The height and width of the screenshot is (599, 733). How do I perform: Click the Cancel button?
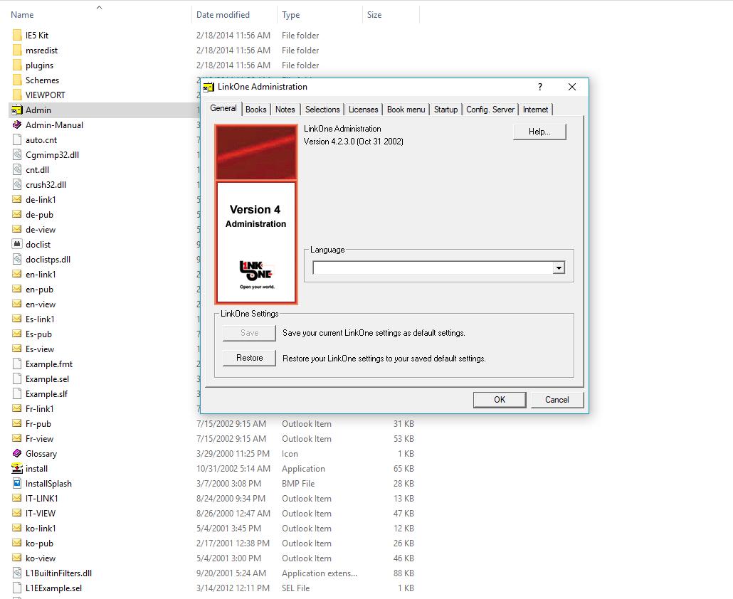pyautogui.click(x=557, y=400)
